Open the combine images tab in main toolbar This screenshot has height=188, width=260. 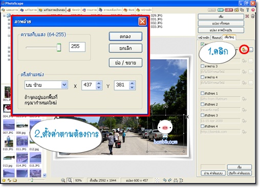(90, 10)
